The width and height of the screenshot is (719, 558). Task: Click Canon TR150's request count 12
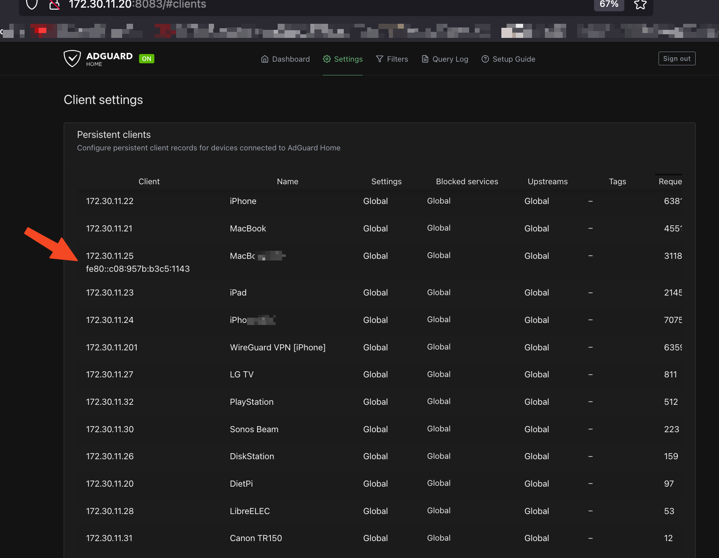click(x=668, y=538)
